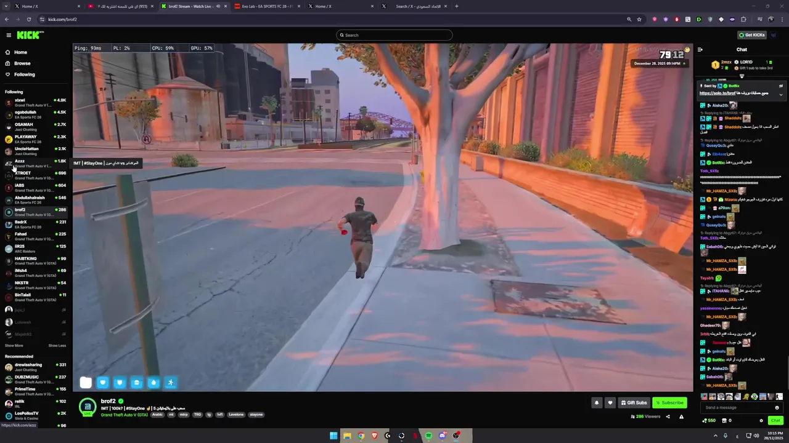Image resolution: width=789 pixels, height=443 pixels.
Task: Open xtxwl followed channel
Action: pos(35,103)
